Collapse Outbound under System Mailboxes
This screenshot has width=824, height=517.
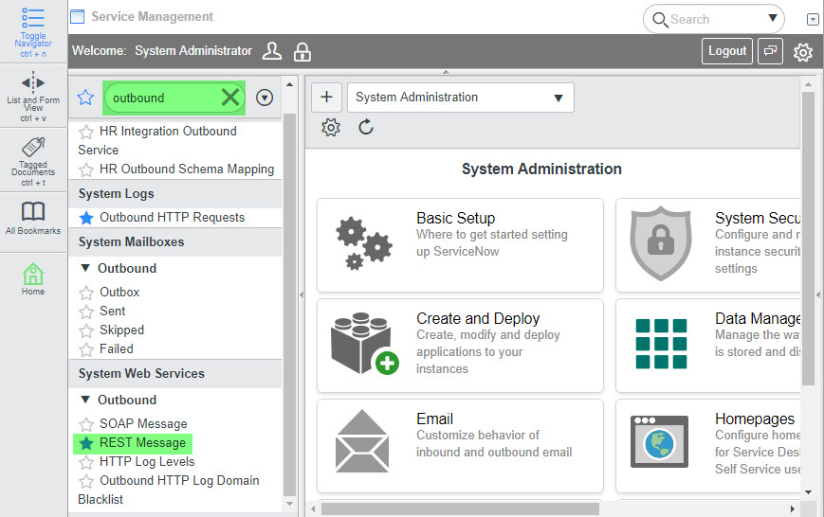[x=85, y=269]
